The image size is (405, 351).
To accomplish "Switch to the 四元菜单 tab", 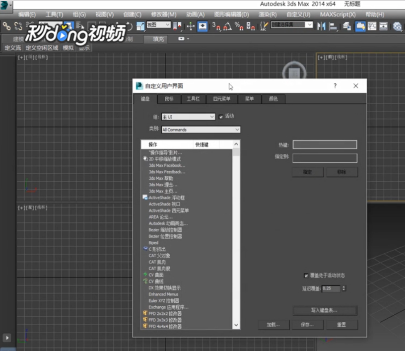I will (222, 99).
